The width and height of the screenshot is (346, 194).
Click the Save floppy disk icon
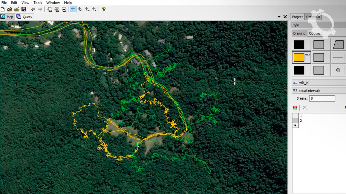pos(24,9)
